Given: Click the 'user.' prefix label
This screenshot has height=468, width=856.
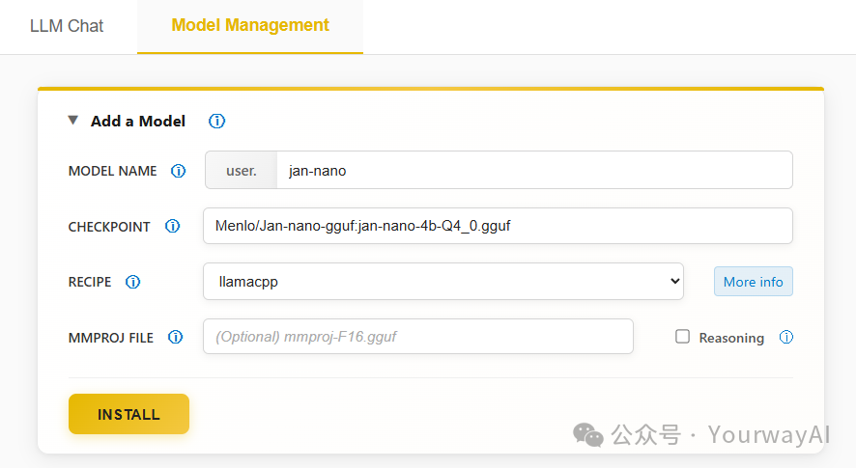Looking at the screenshot, I should (242, 170).
